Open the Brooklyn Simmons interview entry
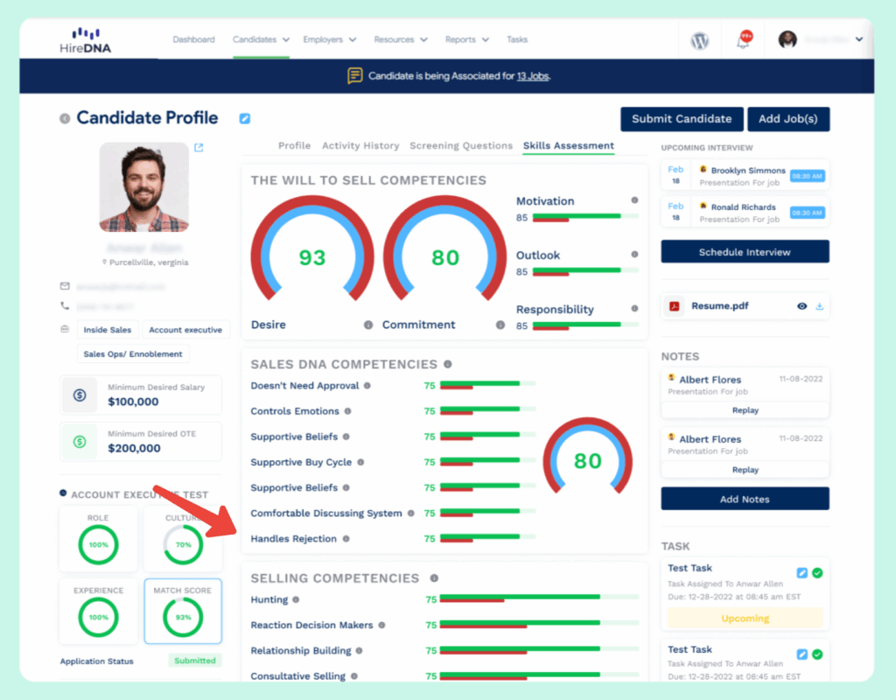This screenshot has height=700, width=896. click(745, 175)
